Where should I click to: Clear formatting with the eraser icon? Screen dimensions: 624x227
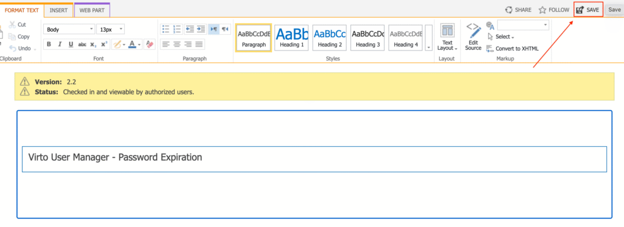coord(150,44)
